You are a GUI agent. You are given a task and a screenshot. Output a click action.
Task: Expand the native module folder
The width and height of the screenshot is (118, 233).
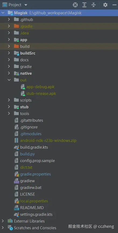pyautogui.click(x=9, y=73)
